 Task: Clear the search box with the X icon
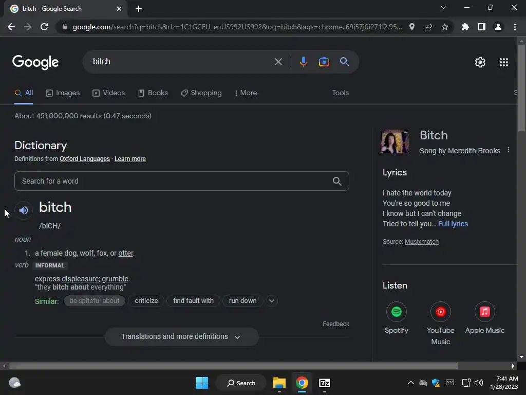coord(278,62)
